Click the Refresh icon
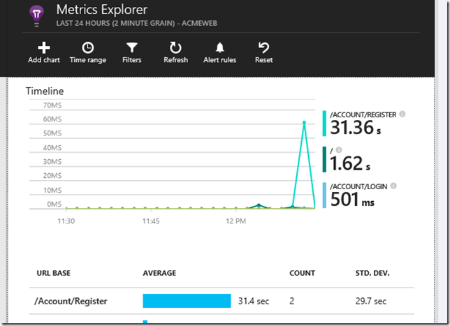Viewport: 450px width, 326px height. (x=175, y=47)
